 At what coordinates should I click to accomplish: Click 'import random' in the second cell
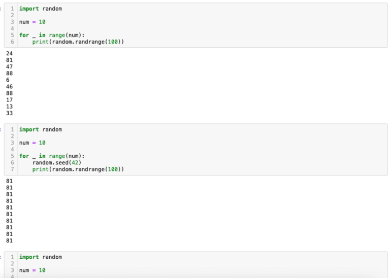41,130
